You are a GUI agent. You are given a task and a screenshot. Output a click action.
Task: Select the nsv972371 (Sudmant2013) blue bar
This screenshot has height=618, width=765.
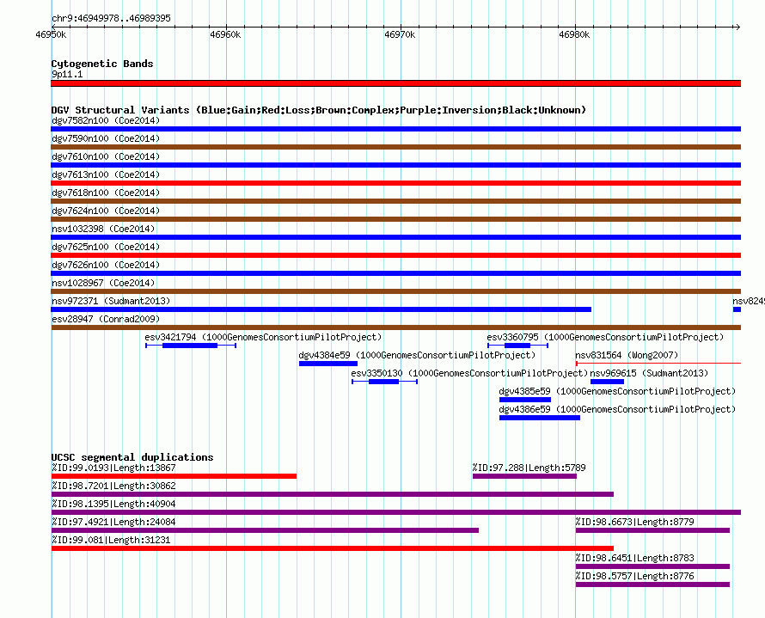tap(321, 309)
